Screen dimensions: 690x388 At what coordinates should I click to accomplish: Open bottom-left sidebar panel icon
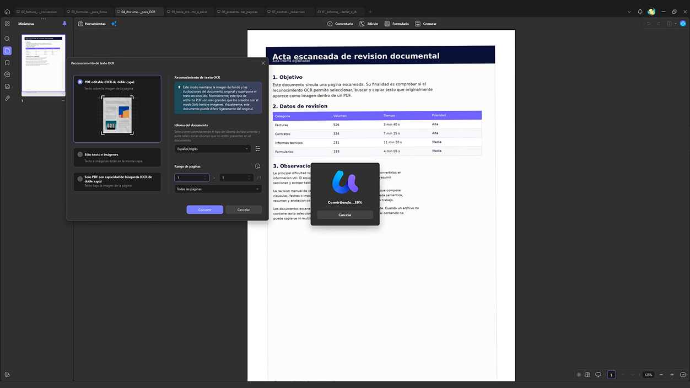[x=7, y=375]
